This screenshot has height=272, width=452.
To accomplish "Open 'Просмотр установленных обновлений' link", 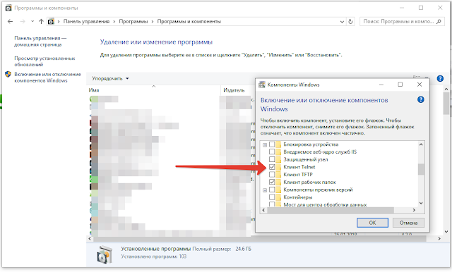I will coord(44,61).
